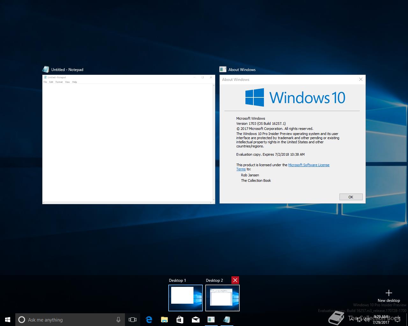This screenshot has height=326, width=408.
Task: Open the volume speaker tray icon
Action: click(367, 320)
